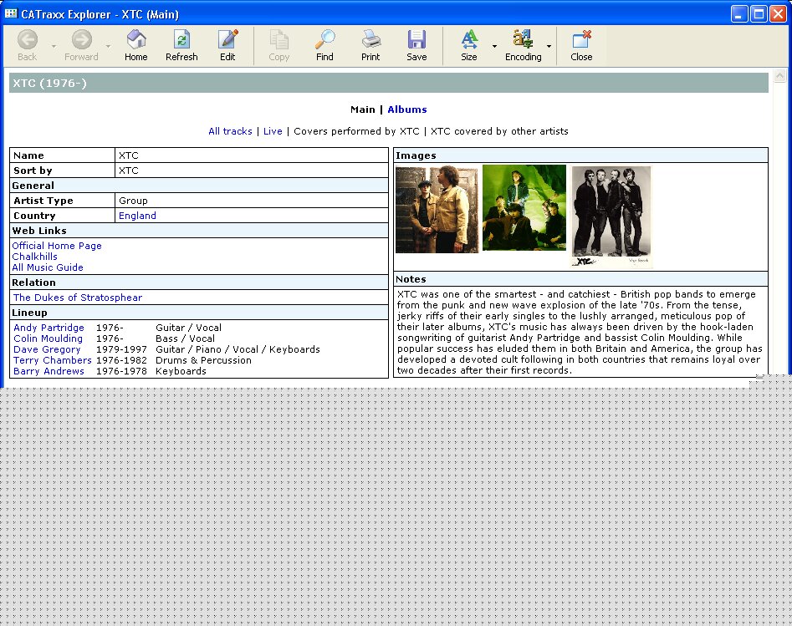
Task: View the green background band photo
Action: pos(524,207)
